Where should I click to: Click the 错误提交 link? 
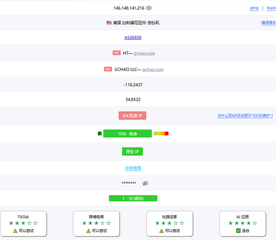pyautogui.click(x=269, y=23)
